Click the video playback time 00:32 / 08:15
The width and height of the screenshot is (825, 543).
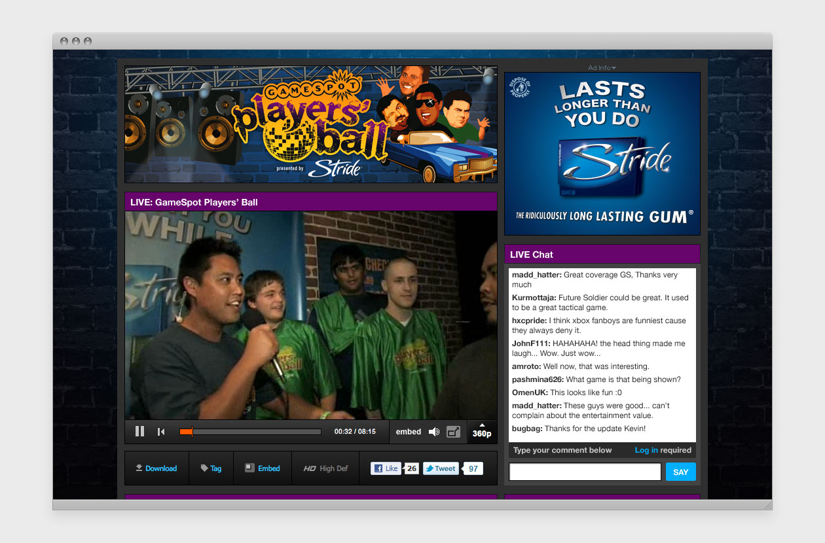(x=355, y=432)
